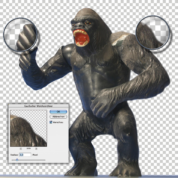Click the 100% zoom value text
This screenshot has height=178, width=178.
tap(29, 148)
